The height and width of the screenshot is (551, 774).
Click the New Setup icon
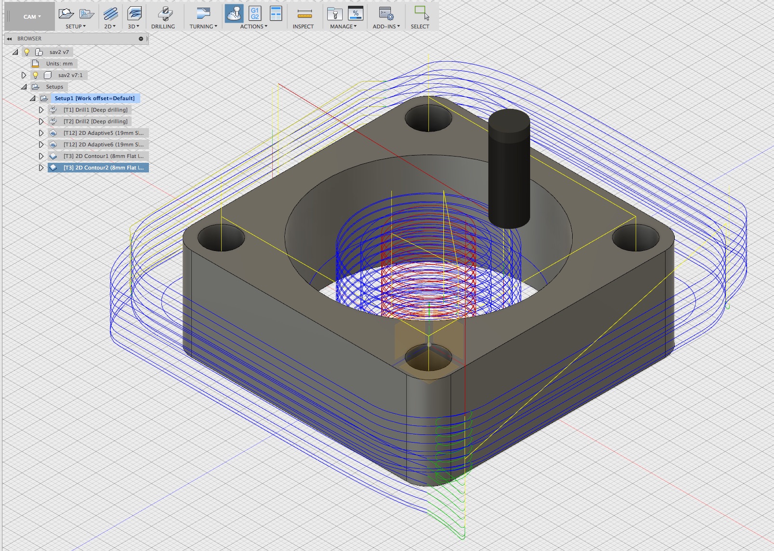click(x=66, y=13)
